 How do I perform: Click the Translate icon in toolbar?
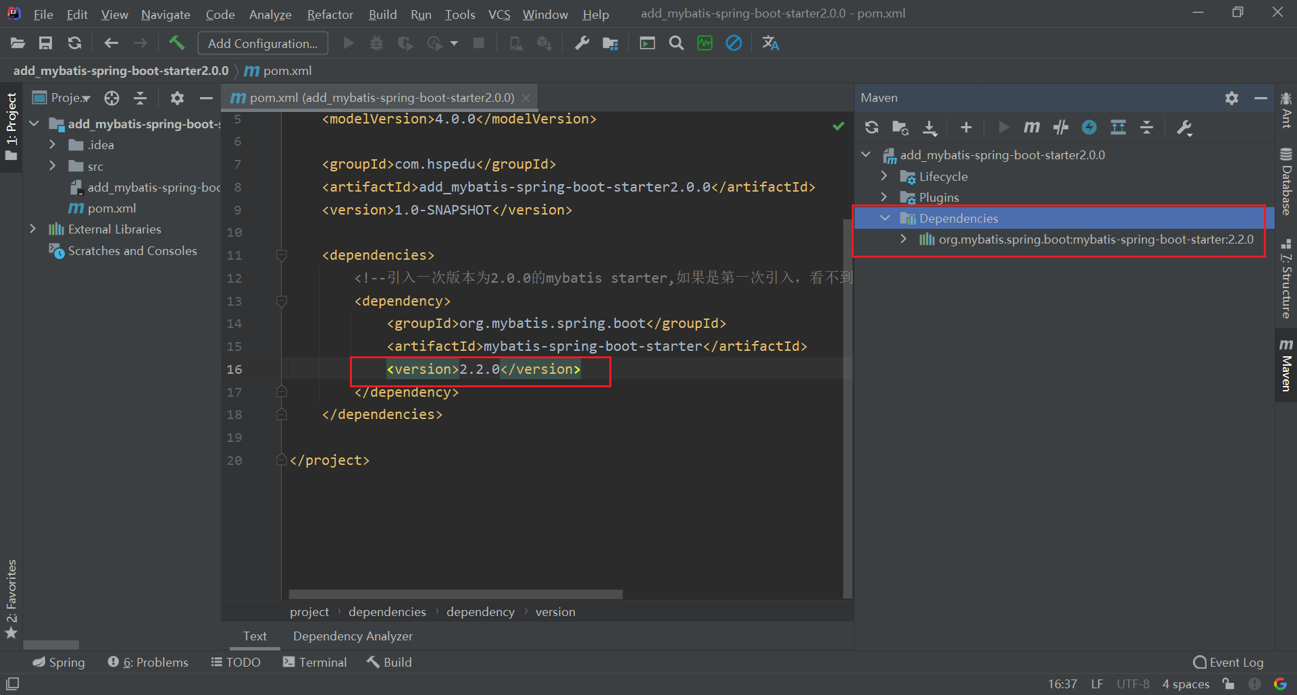tap(770, 43)
